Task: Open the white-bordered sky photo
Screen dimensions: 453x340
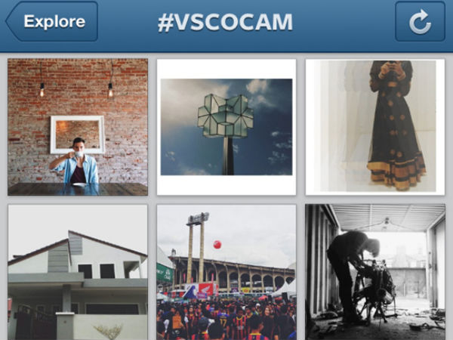Action: click(x=226, y=127)
